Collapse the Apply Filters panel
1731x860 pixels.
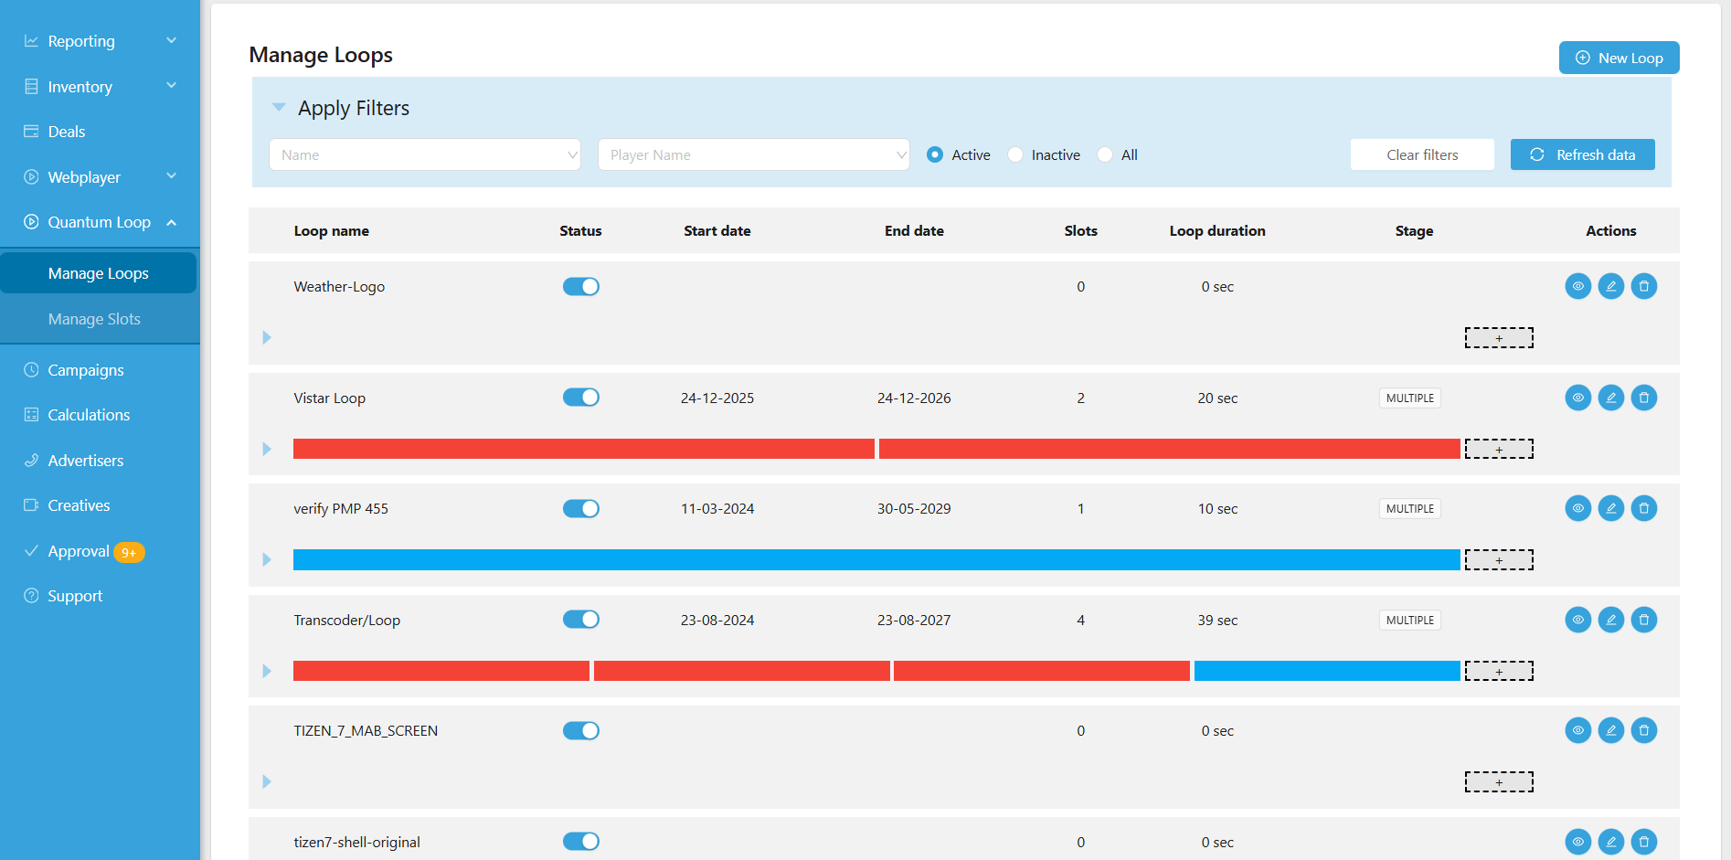pos(279,108)
